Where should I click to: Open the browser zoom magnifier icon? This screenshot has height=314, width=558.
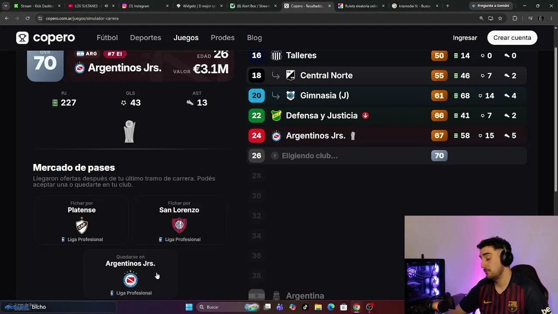click(x=481, y=18)
